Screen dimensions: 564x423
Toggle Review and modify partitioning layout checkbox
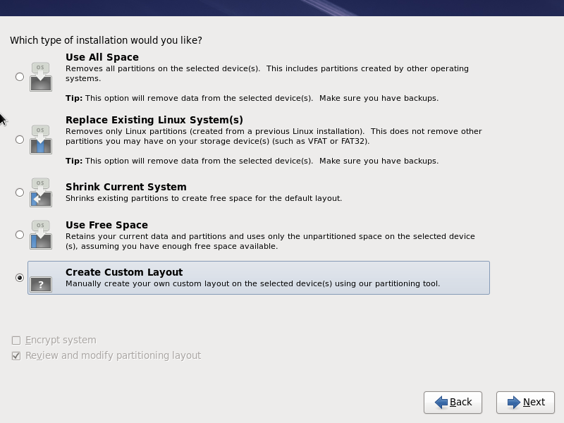[16, 356]
